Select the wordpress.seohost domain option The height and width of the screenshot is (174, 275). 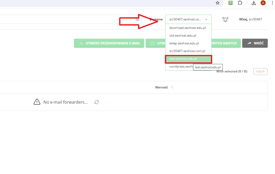click(180, 67)
